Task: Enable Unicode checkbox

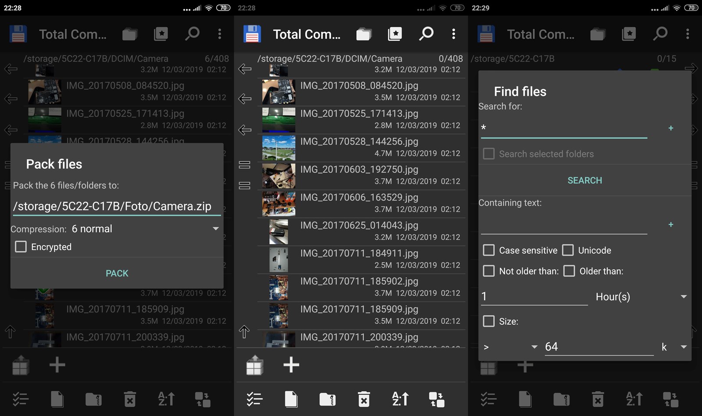Action: point(568,250)
